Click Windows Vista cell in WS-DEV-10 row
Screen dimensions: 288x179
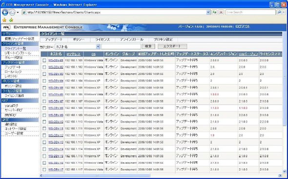(94, 122)
